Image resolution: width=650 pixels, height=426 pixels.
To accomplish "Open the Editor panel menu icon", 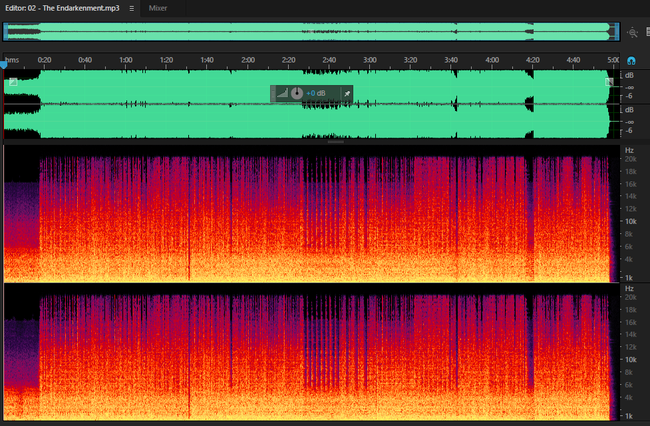I will pos(132,8).
